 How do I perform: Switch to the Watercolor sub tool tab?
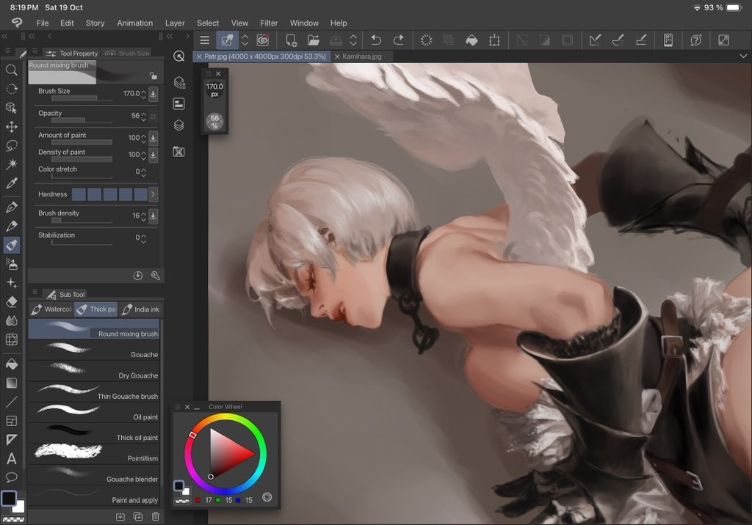click(51, 309)
